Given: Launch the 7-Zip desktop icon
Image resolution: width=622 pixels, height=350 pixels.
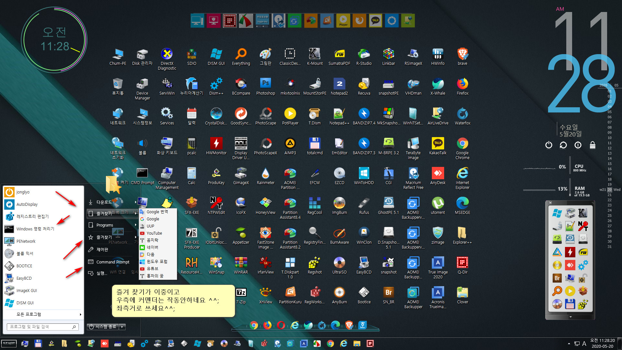Looking at the screenshot, I should tap(241, 295).
